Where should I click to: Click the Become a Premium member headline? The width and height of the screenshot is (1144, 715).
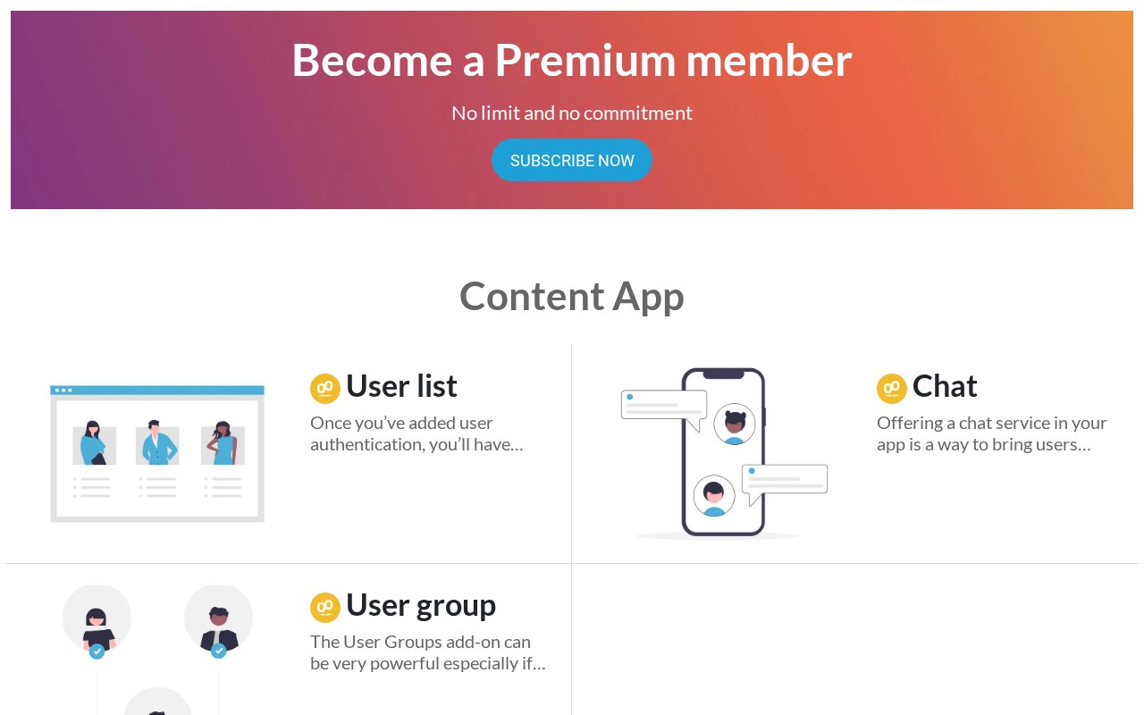572,60
